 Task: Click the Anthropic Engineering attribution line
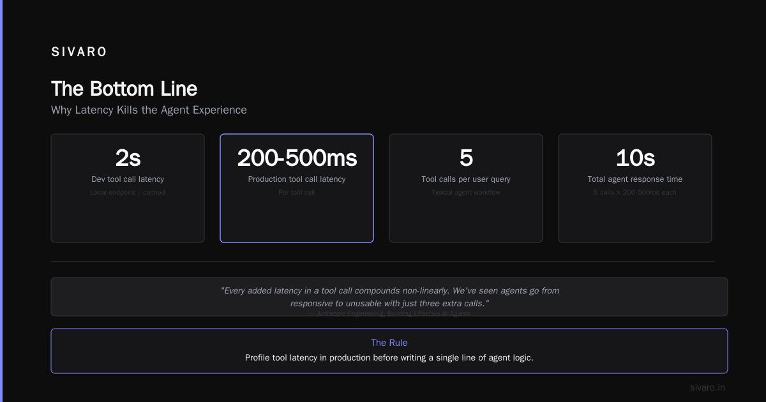coord(389,313)
